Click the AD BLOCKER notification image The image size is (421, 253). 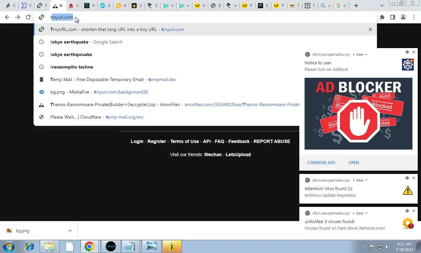point(359,114)
